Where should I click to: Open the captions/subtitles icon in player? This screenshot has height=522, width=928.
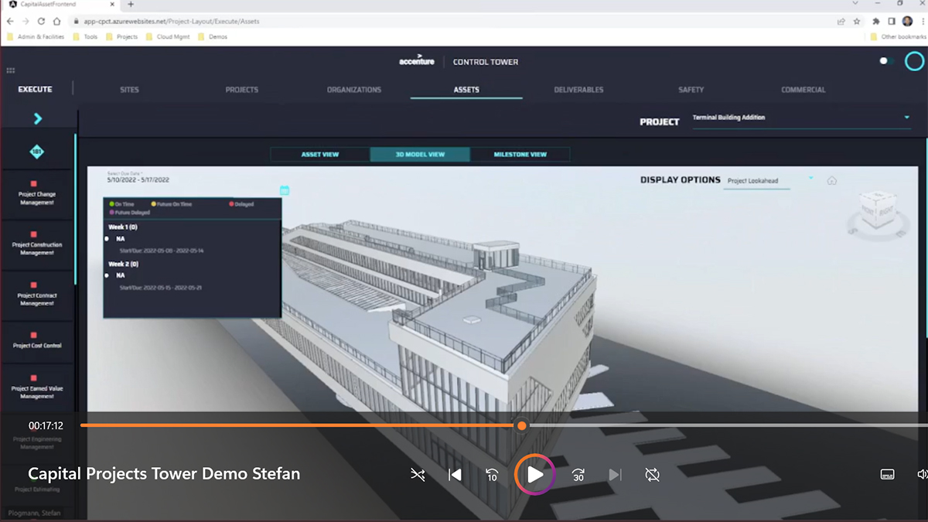[x=887, y=474]
